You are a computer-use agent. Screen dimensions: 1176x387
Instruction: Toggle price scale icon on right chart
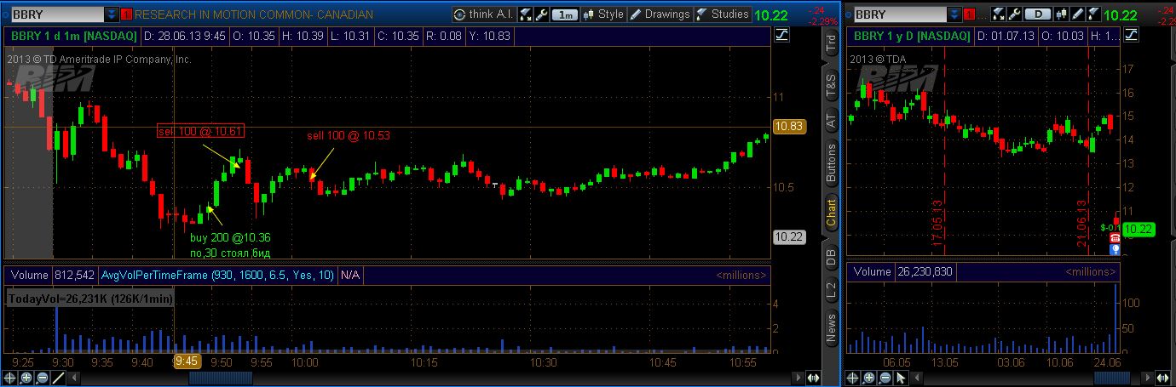[1130, 35]
